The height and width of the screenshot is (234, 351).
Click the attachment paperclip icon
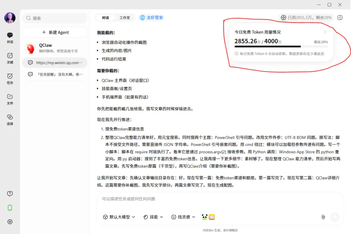pos(323,217)
